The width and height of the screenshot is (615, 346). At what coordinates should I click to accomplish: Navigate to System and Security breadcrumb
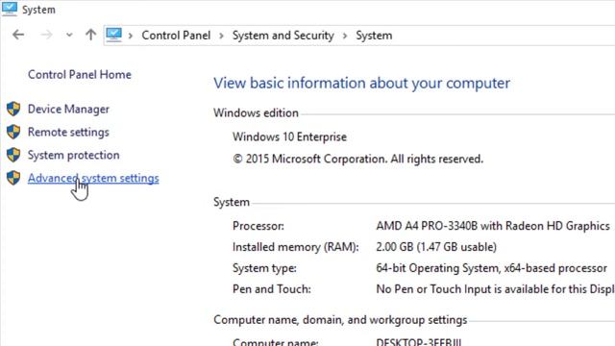tap(283, 36)
